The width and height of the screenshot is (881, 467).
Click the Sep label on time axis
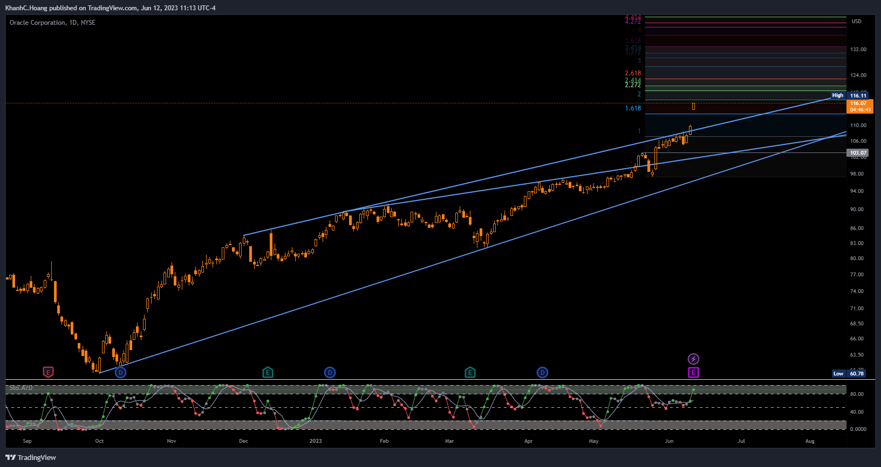[x=27, y=441]
